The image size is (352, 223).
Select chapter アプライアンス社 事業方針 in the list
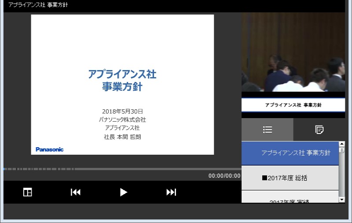click(x=290, y=153)
